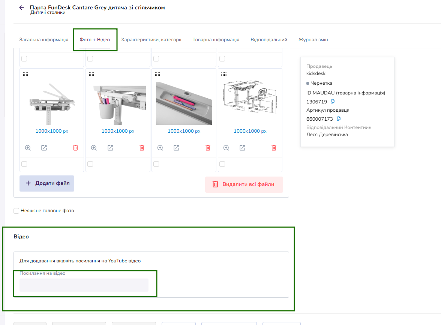Image resolution: width=441 pixels, height=325 pixels.
Task: Grab drag handle of folded desk photo
Action: tap(25, 74)
